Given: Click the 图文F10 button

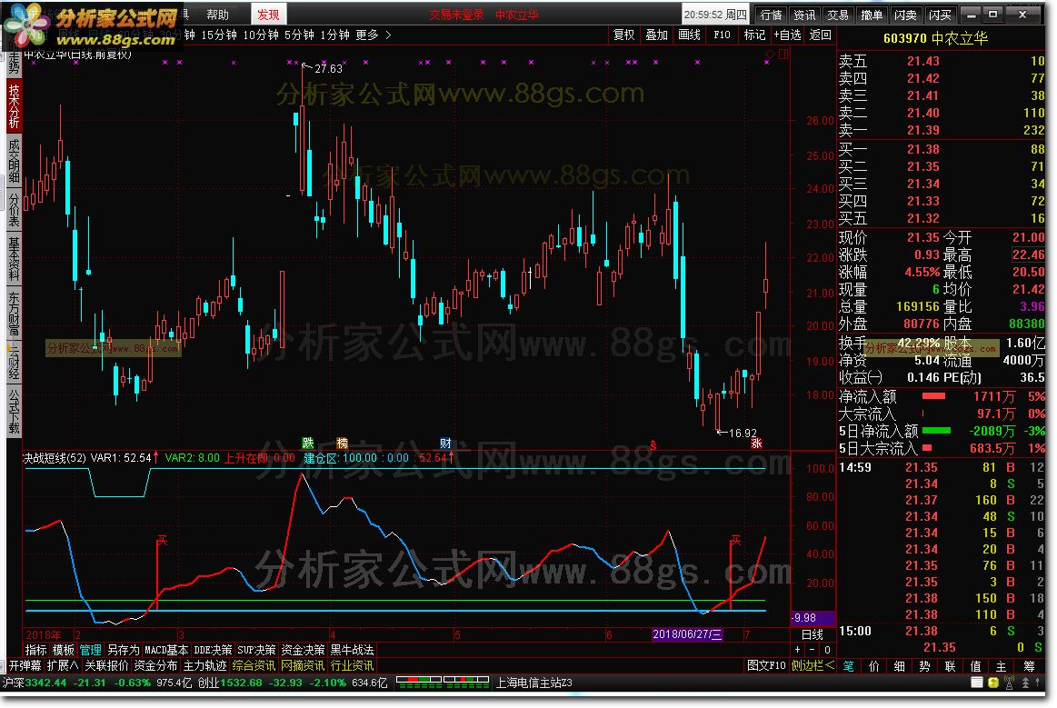Looking at the screenshot, I should tap(766, 665).
